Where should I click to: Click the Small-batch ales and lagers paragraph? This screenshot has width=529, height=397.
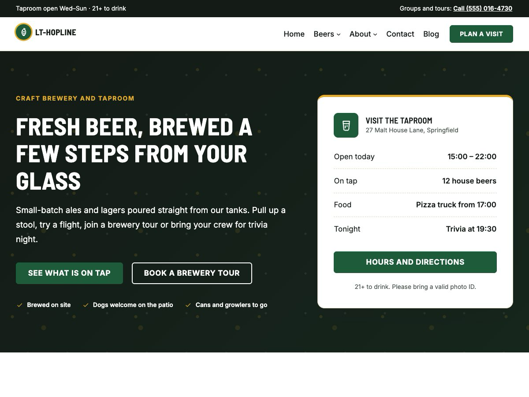coord(151,225)
